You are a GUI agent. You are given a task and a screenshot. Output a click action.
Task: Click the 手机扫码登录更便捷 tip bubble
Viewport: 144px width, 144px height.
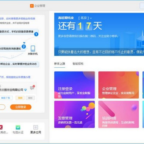tap(19, 32)
